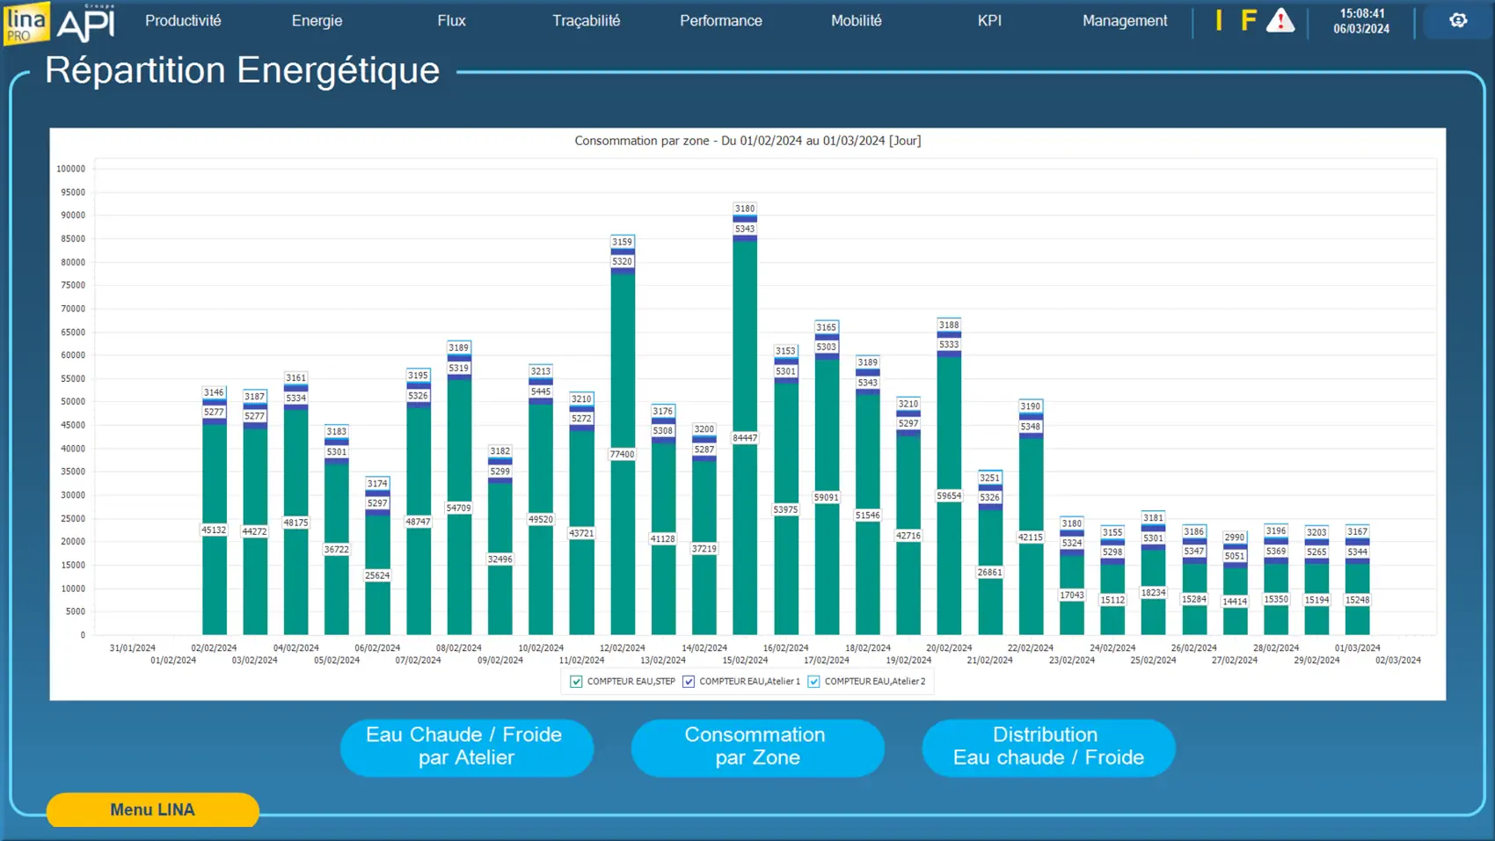1495x841 pixels.
Task: Open the KPI menu
Action: 989,20
